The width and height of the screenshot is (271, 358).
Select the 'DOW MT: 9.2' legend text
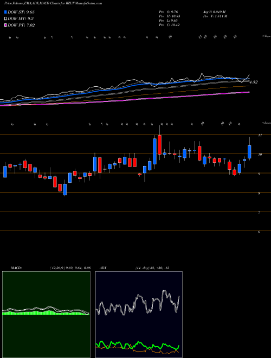point(20,19)
